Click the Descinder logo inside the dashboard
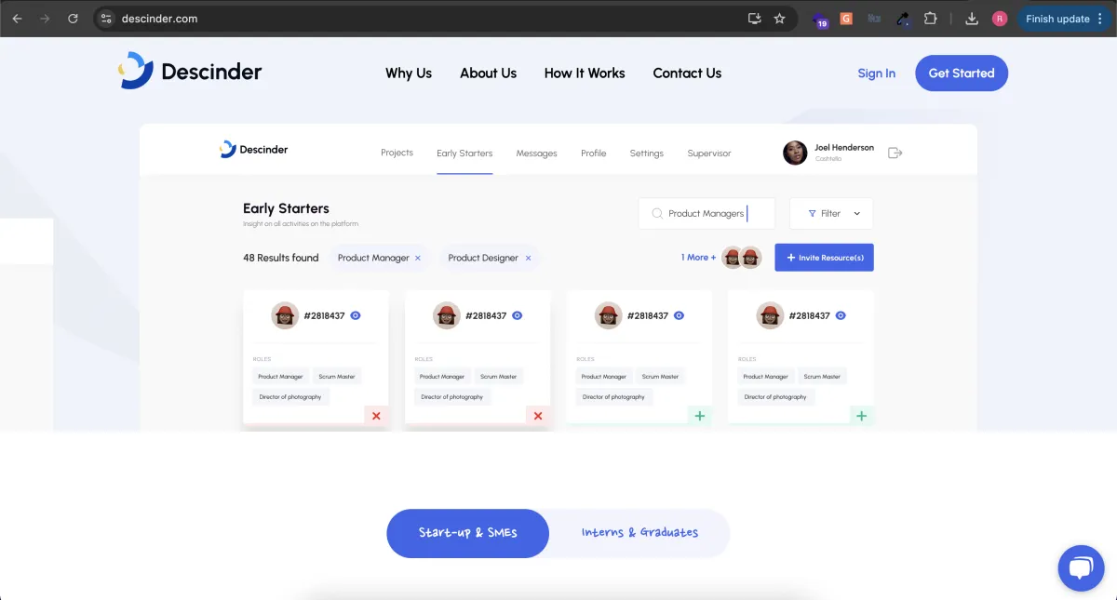 click(254, 149)
